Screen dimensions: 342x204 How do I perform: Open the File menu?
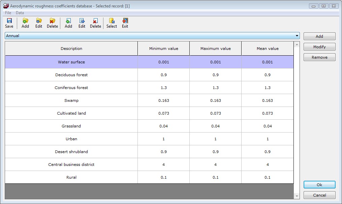(8, 13)
